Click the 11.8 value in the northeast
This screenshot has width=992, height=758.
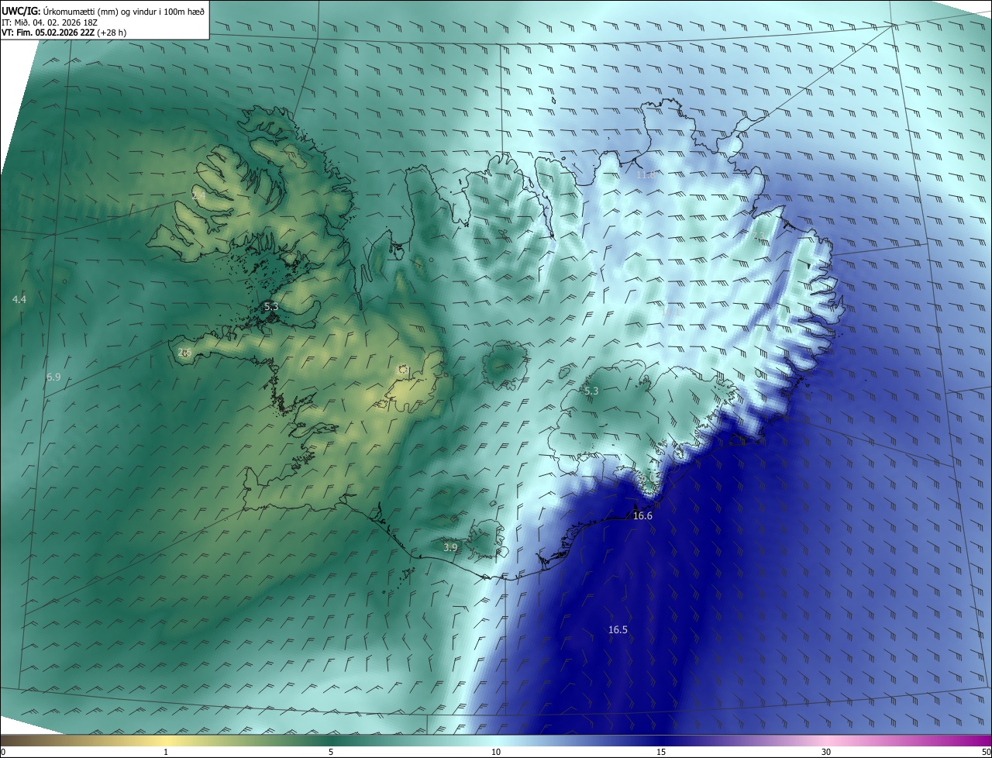coord(646,175)
